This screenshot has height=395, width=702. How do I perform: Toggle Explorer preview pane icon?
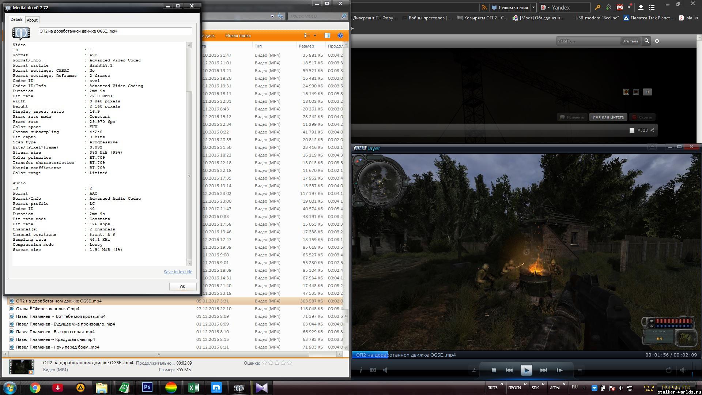click(327, 35)
